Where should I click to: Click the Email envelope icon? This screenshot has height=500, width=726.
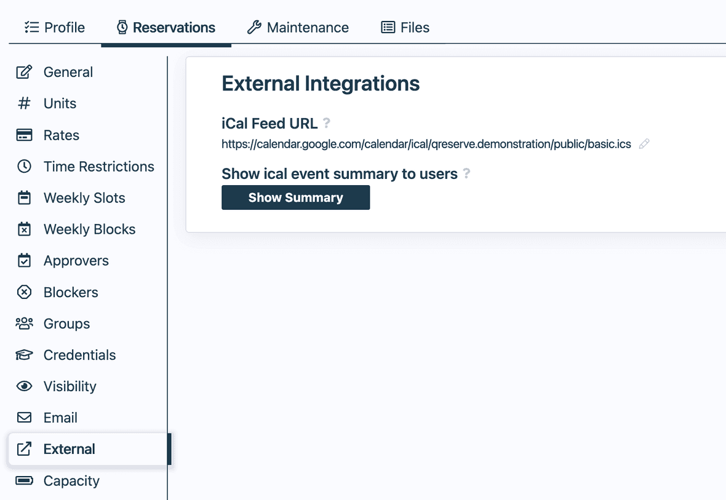[24, 418]
